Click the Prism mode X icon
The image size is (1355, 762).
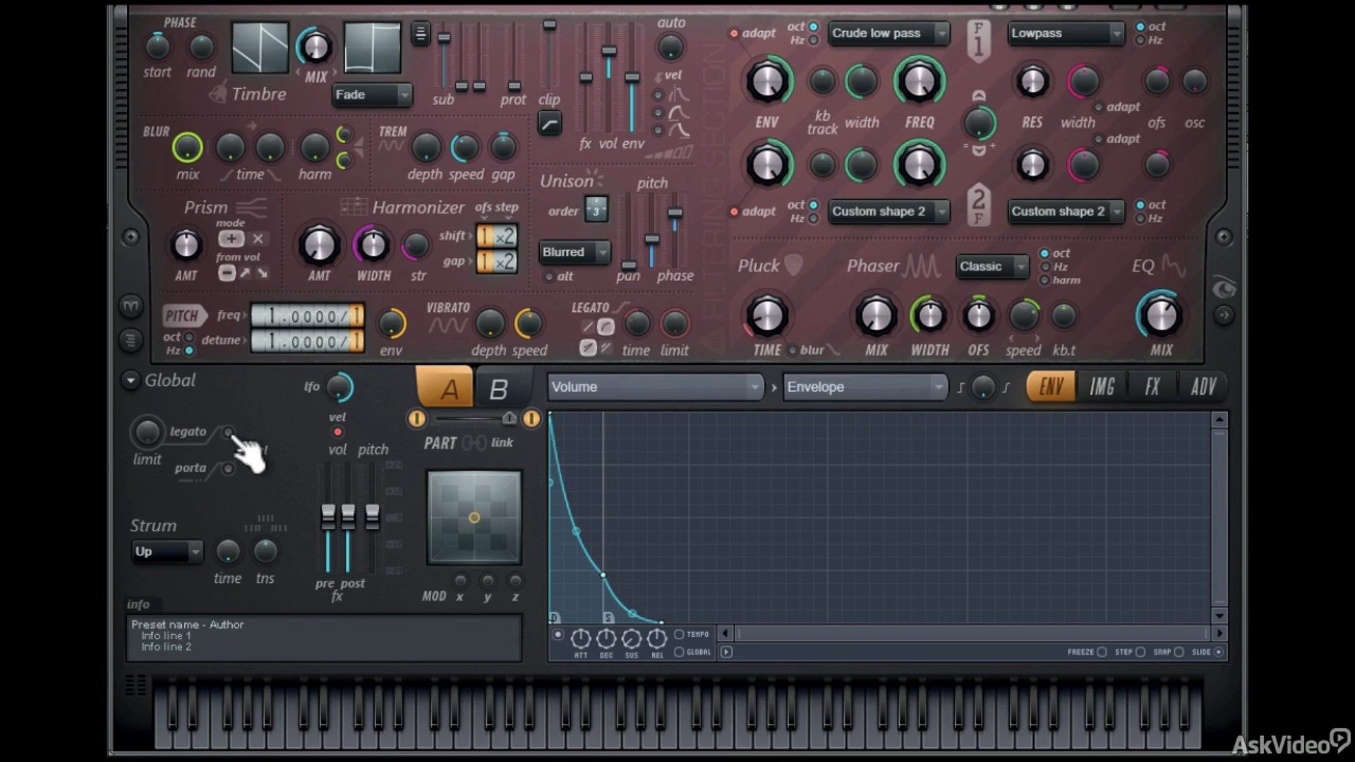pyautogui.click(x=258, y=238)
